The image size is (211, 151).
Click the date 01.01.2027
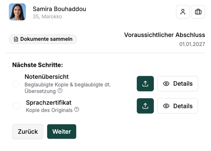pos(192,44)
